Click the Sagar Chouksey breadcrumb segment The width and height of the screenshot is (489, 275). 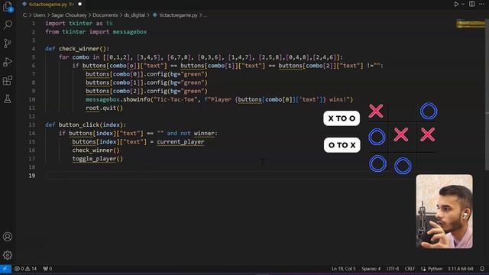pyautogui.click(x=69, y=15)
